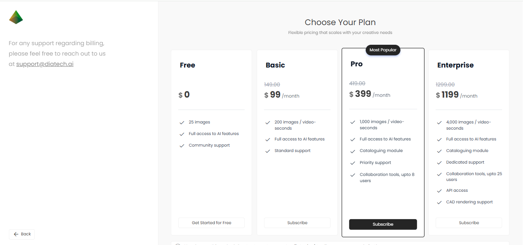Select the Enterprise plan title
This screenshot has width=523, height=245.
[455, 65]
